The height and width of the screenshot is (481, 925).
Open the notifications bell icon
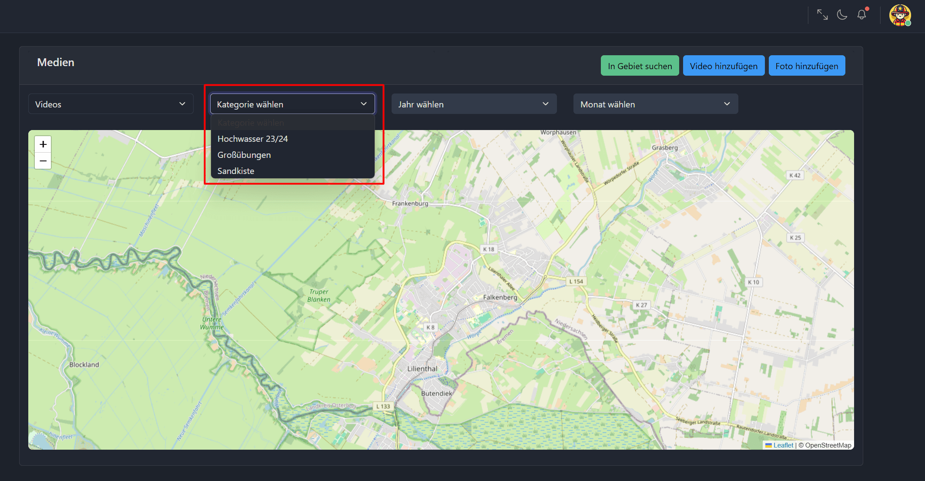(x=861, y=15)
